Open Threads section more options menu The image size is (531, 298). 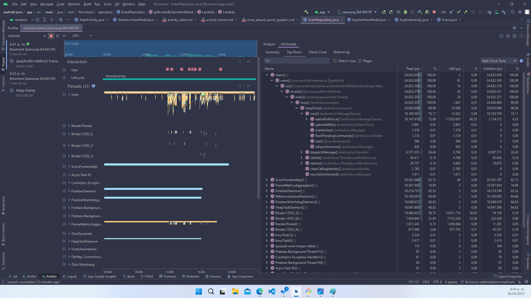click(x=240, y=86)
